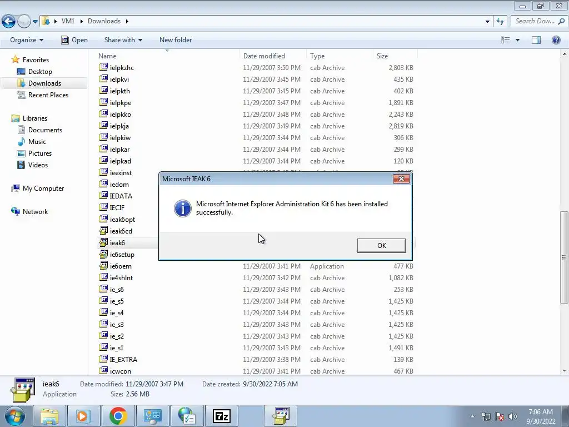
Task: Open Recent Places in the navigation pane
Action: (48, 95)
